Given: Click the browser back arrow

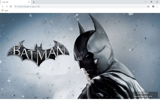Looking at the screenshot, I should (x=3, y=6).
